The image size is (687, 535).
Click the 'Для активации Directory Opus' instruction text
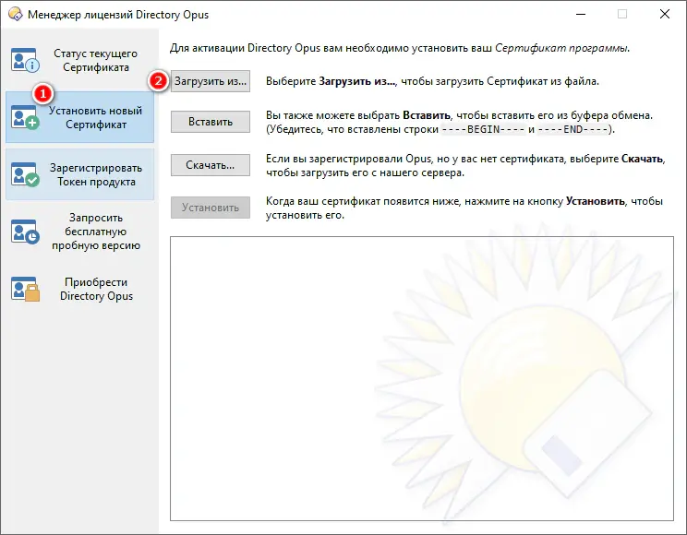tap(400, 48)
